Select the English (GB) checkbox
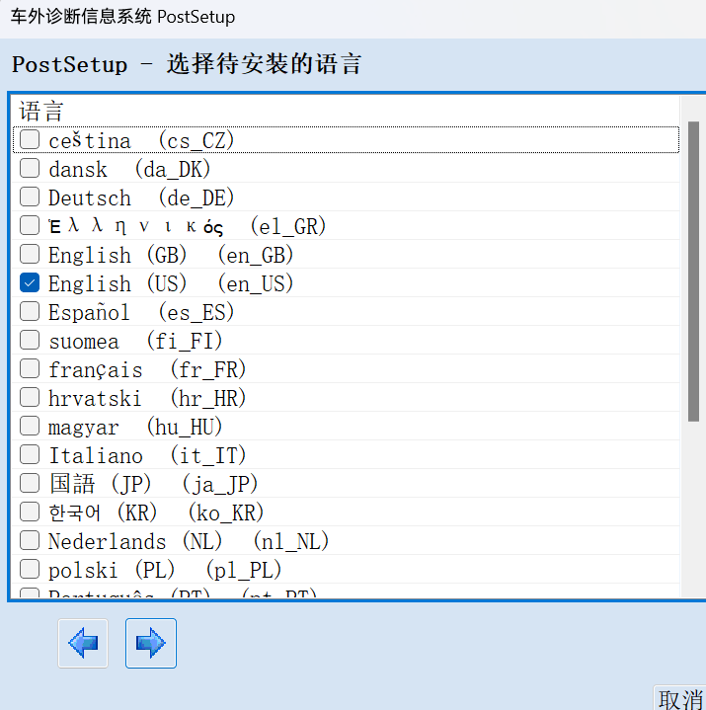The image size is (706, 710). pos(30,255)
